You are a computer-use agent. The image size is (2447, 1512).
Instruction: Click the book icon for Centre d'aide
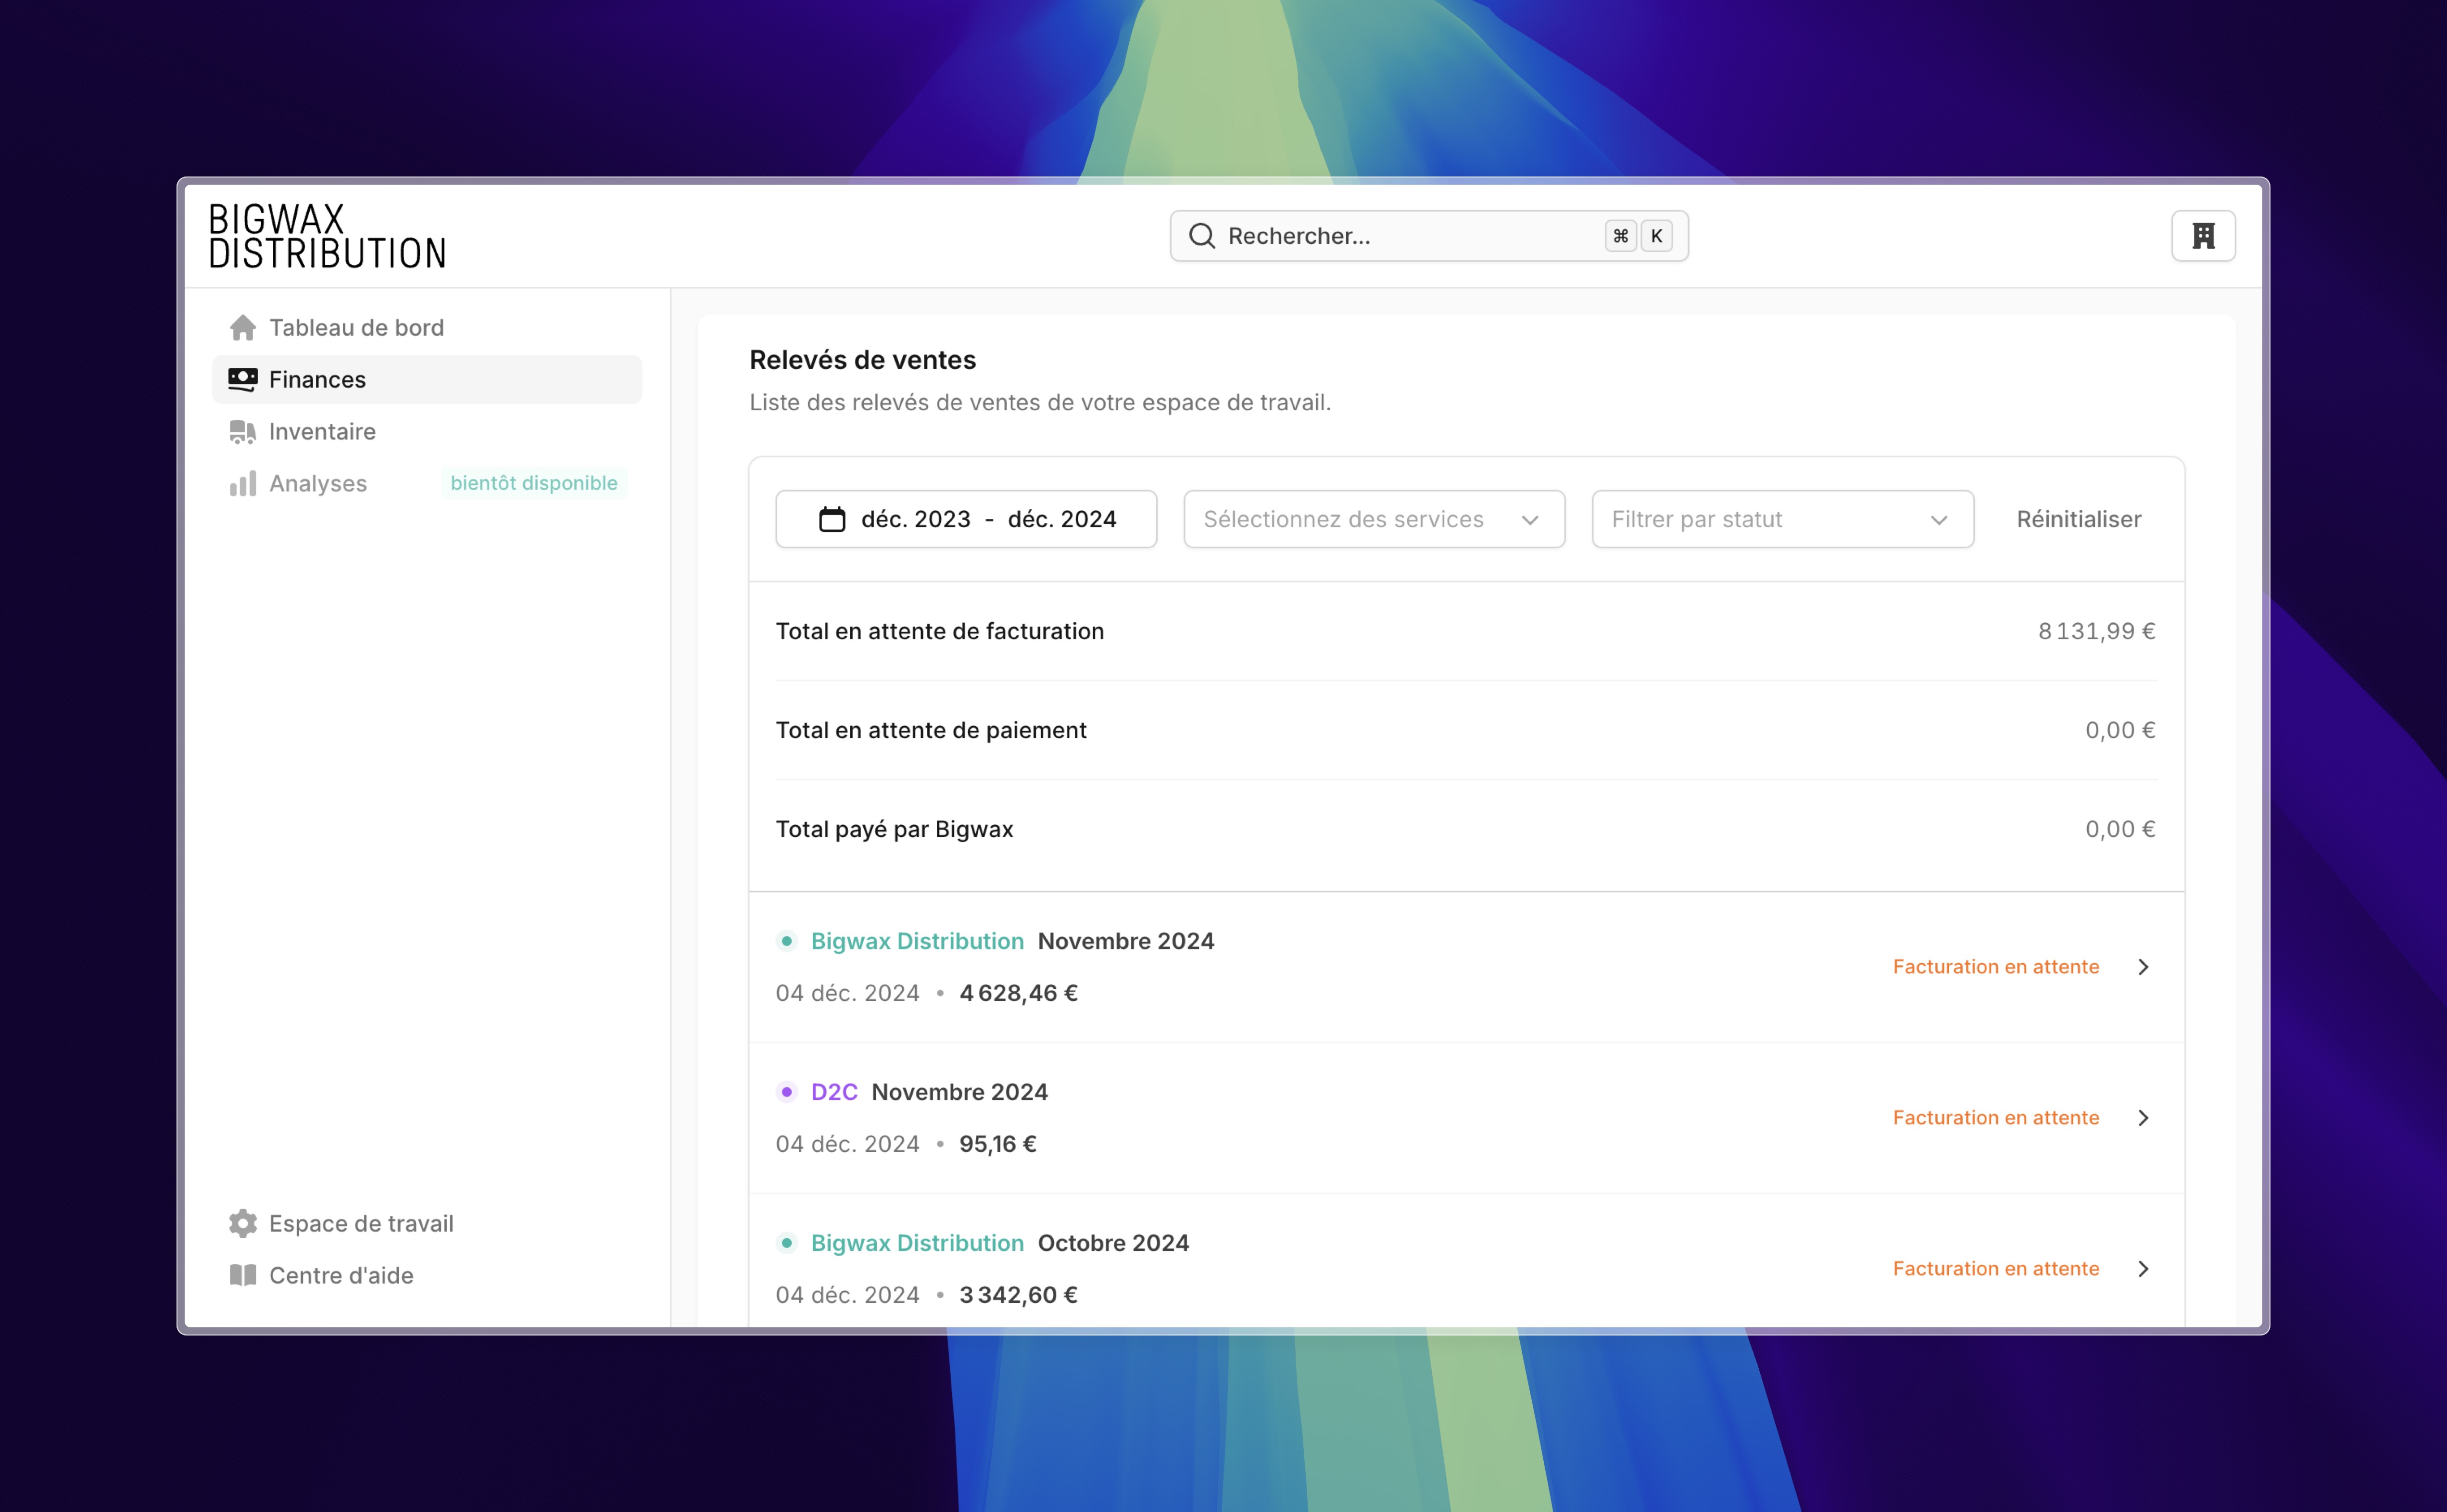(242, 1275)
